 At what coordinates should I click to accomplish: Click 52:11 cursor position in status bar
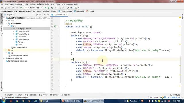[150, 98]
